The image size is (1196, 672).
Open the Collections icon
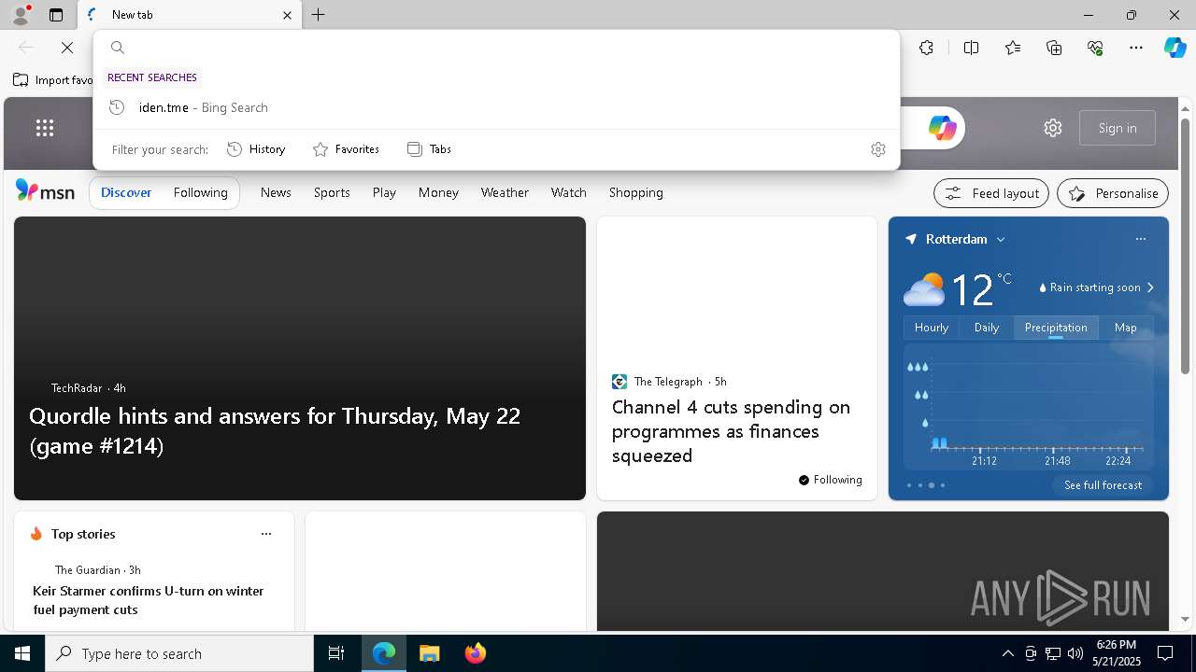pos(1054,48)
